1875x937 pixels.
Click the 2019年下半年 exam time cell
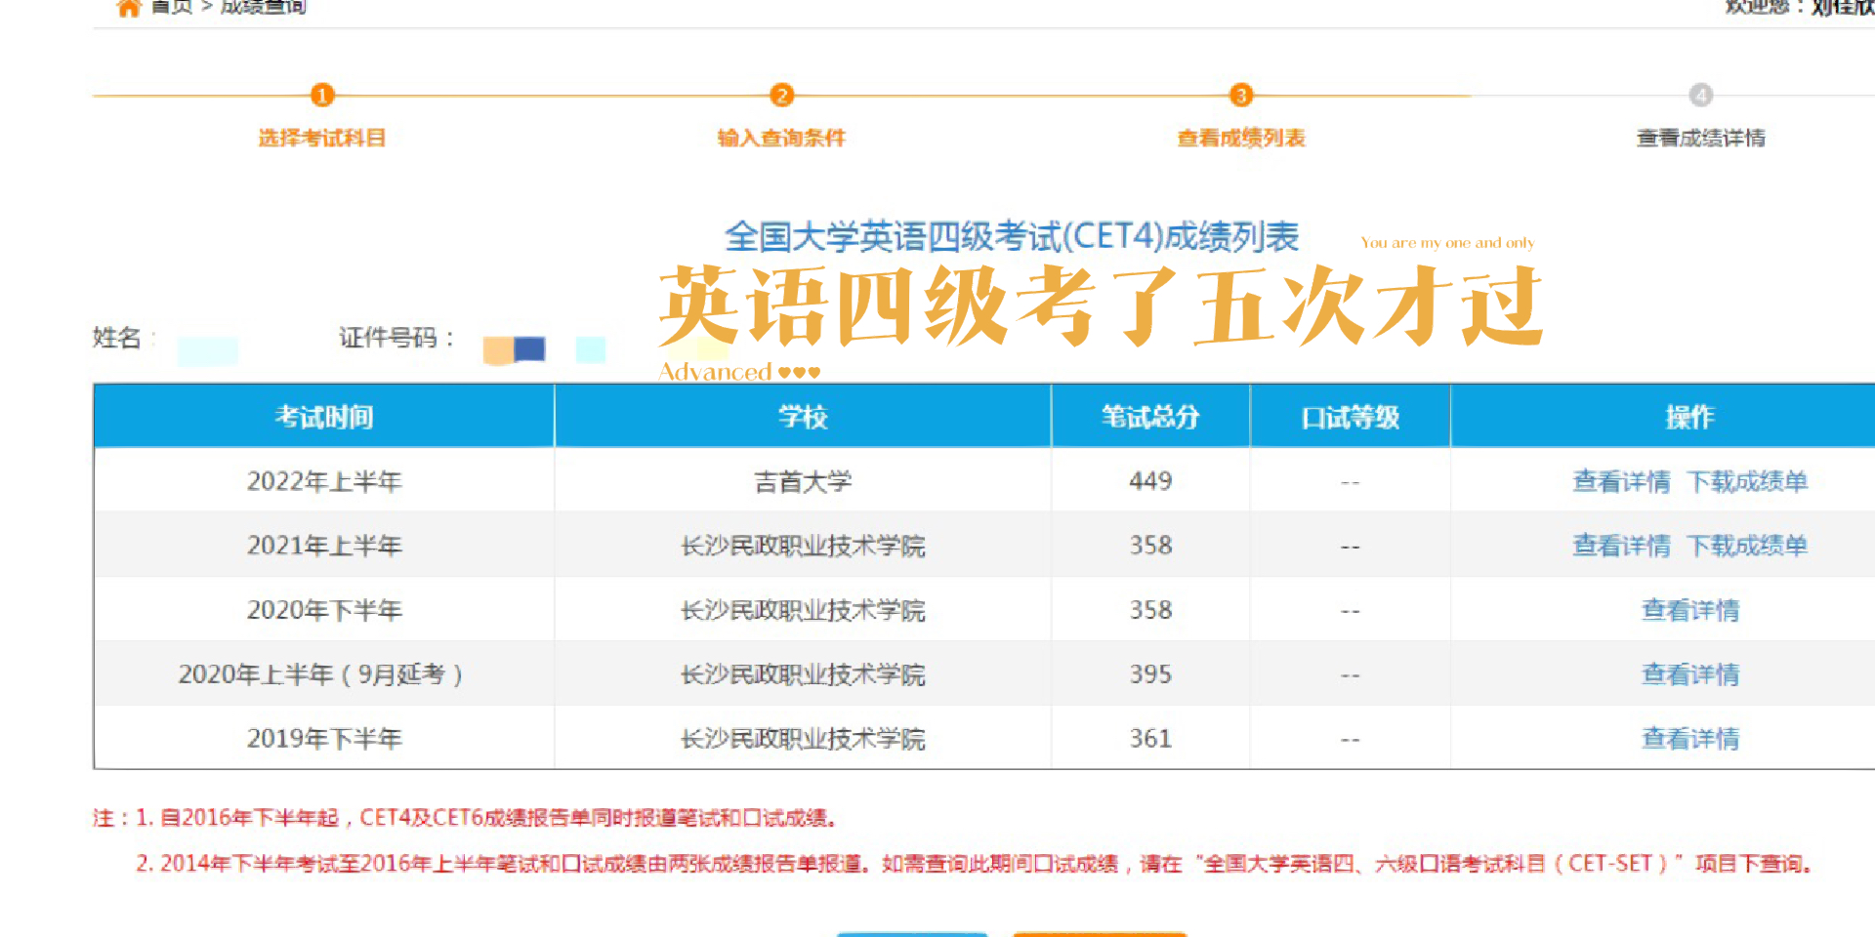point(324,739)
